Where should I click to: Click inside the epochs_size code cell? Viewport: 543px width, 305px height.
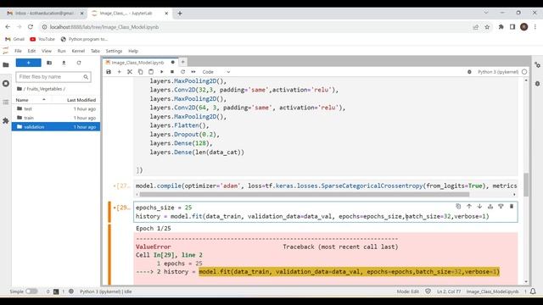click(326, 212)
